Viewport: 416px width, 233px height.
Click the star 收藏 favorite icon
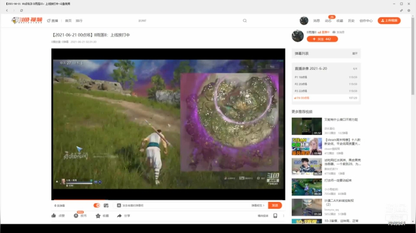98,216
